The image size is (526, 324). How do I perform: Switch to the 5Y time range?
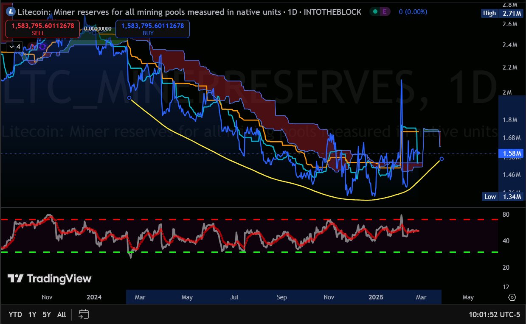click(47, 314)
